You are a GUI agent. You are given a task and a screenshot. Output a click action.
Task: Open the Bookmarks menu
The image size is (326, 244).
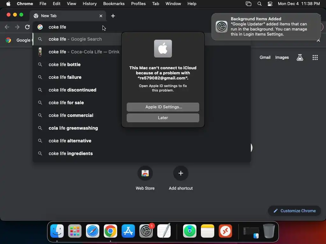114,4
